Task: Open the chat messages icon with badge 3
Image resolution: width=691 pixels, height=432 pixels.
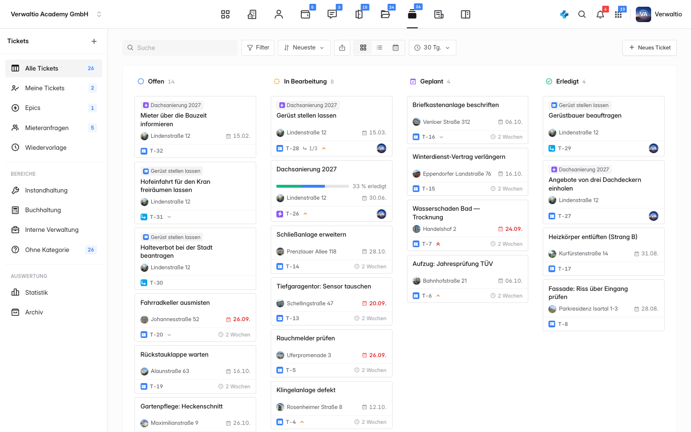Action: click(332, 14)
